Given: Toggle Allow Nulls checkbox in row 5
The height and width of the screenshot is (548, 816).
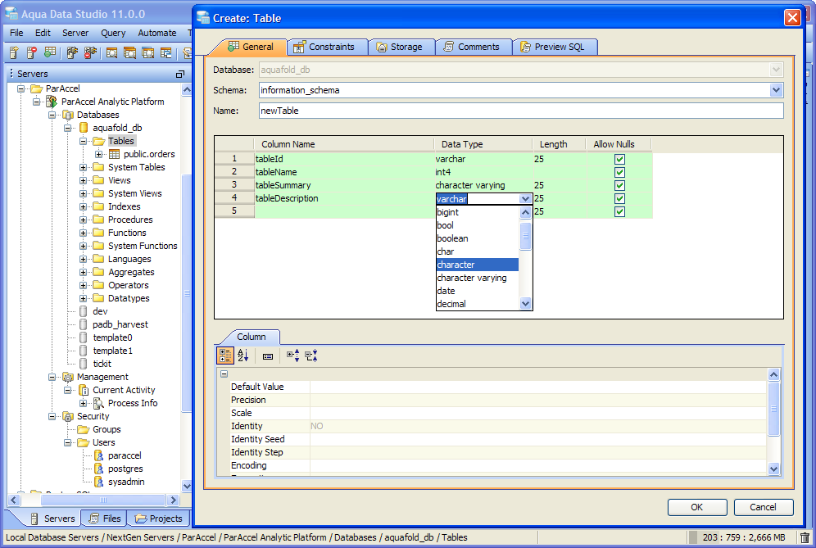Looking at the screenshot, I should tap(619, 211).
